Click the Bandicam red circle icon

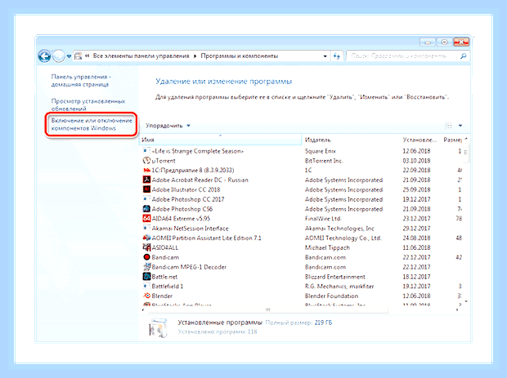pos(146,257)
